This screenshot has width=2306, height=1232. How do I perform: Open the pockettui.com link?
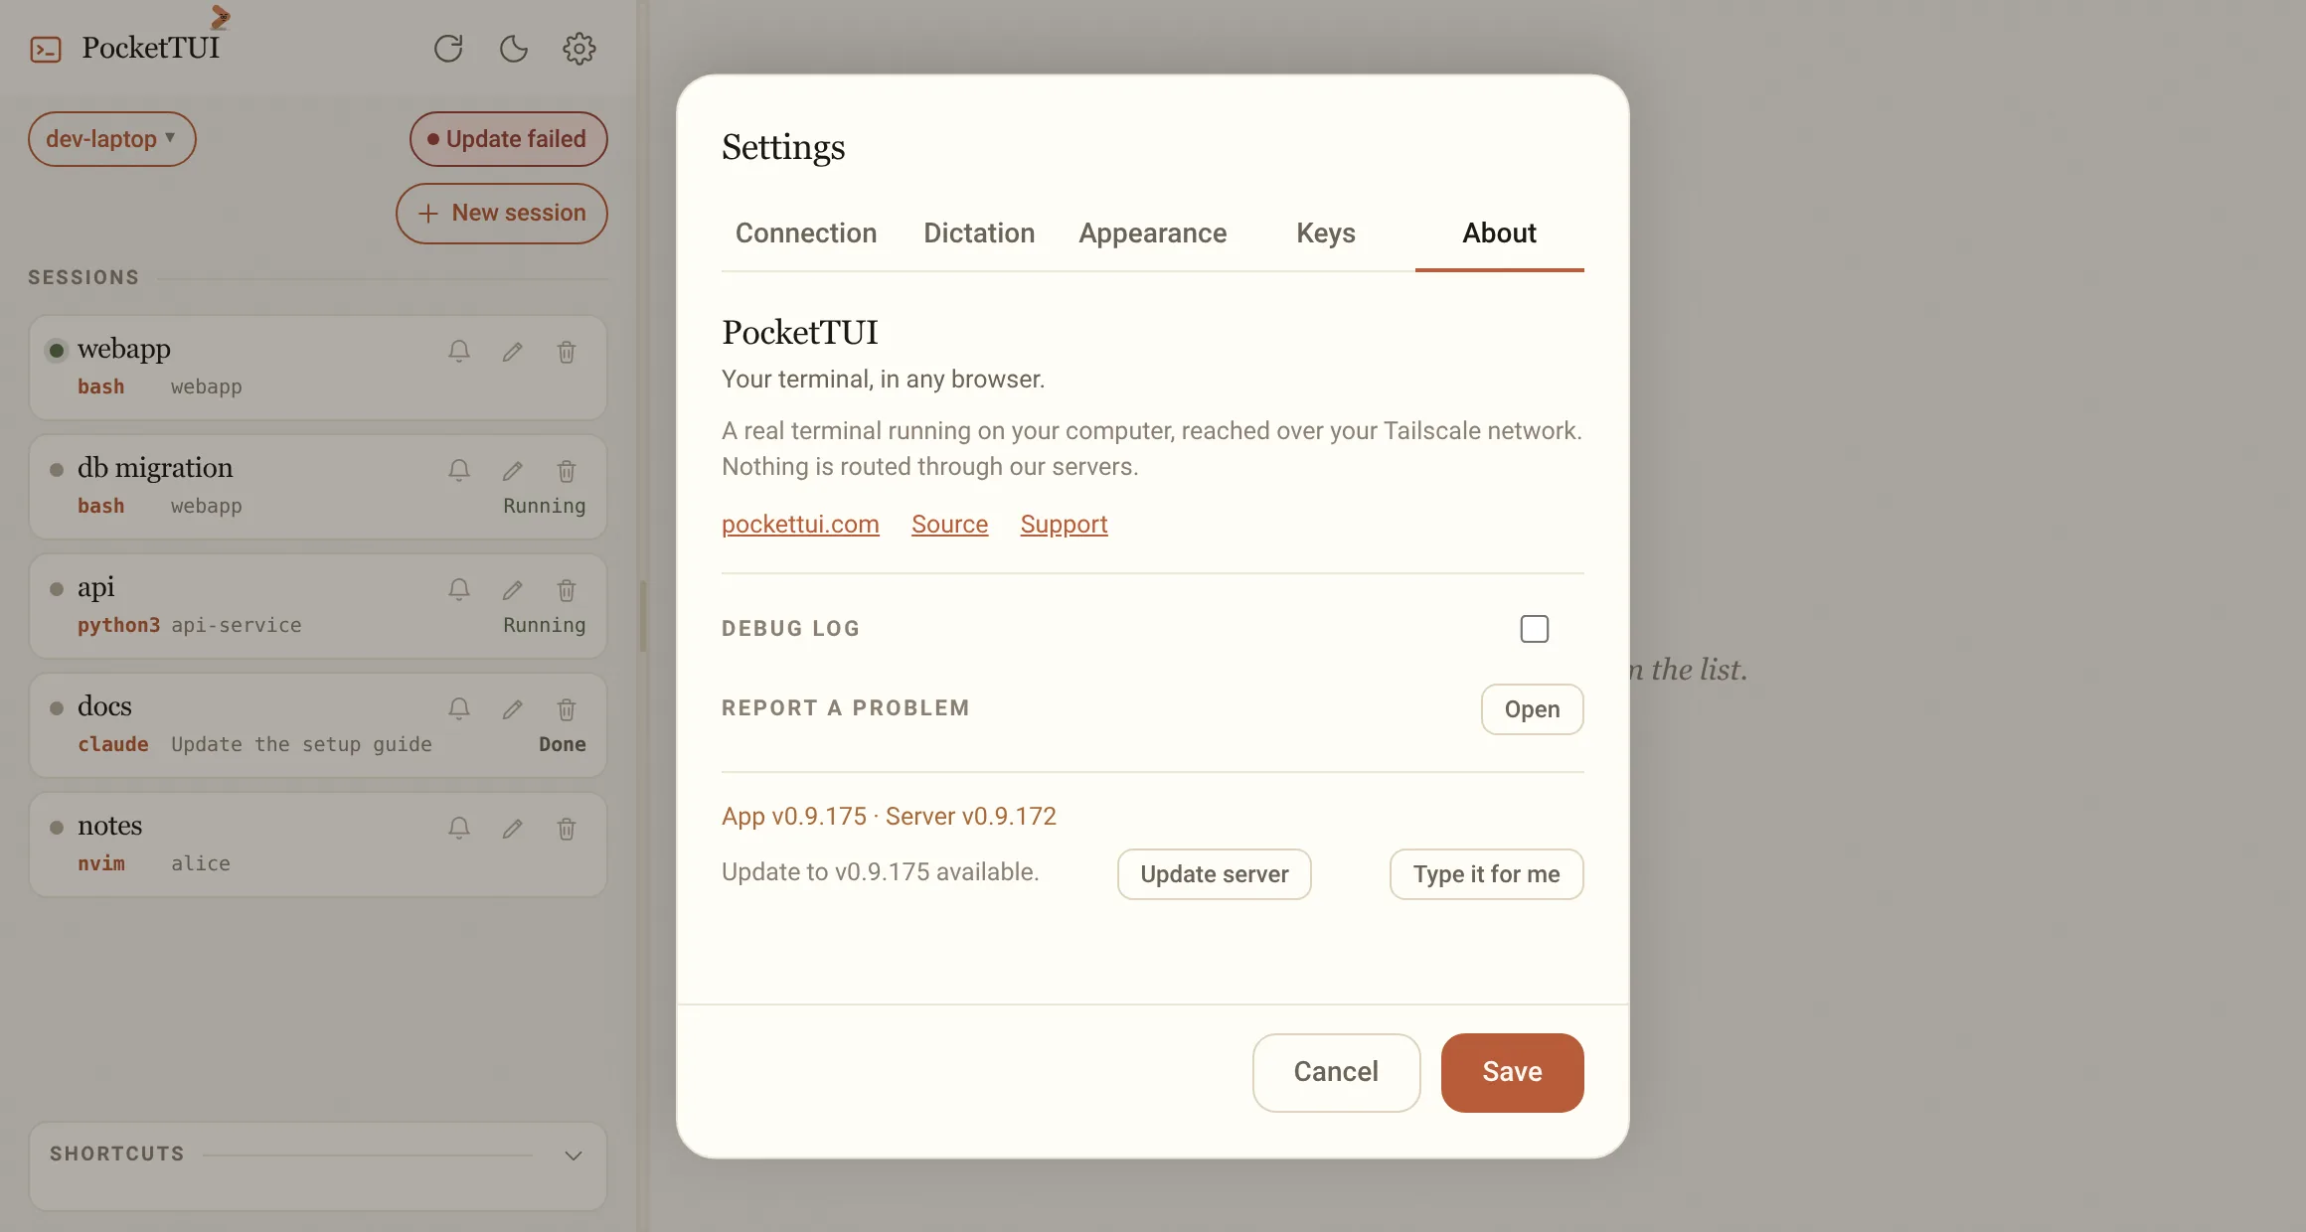(800, 524)
